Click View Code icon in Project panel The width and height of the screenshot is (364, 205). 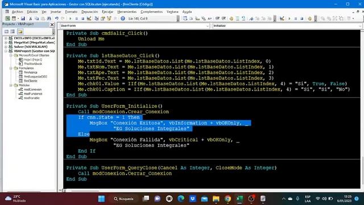point(6,31)
